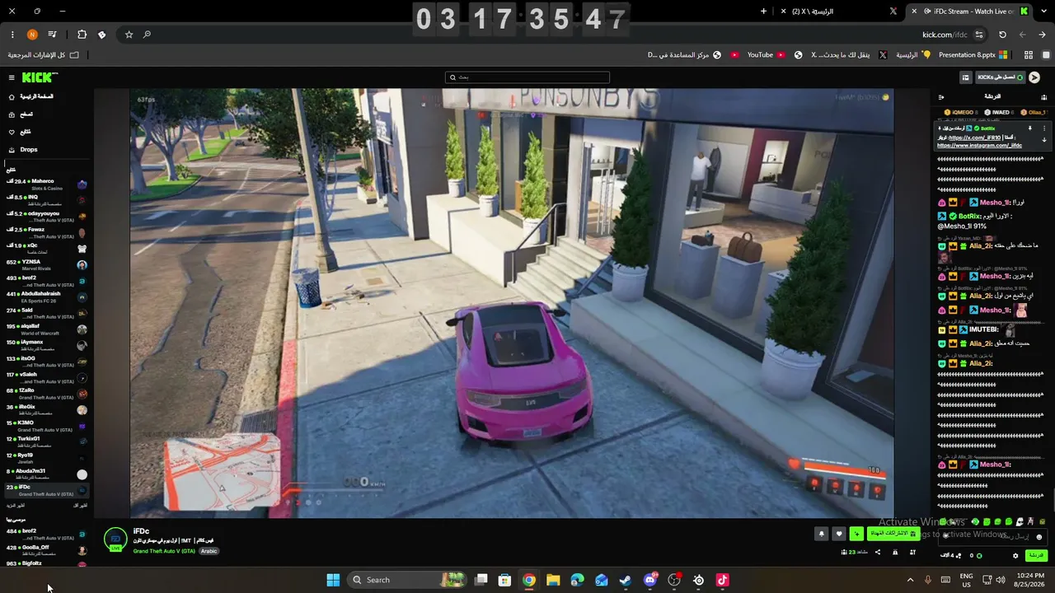
Task: Open the Chrome extensions puzzle icon
Action: [82, 35]
